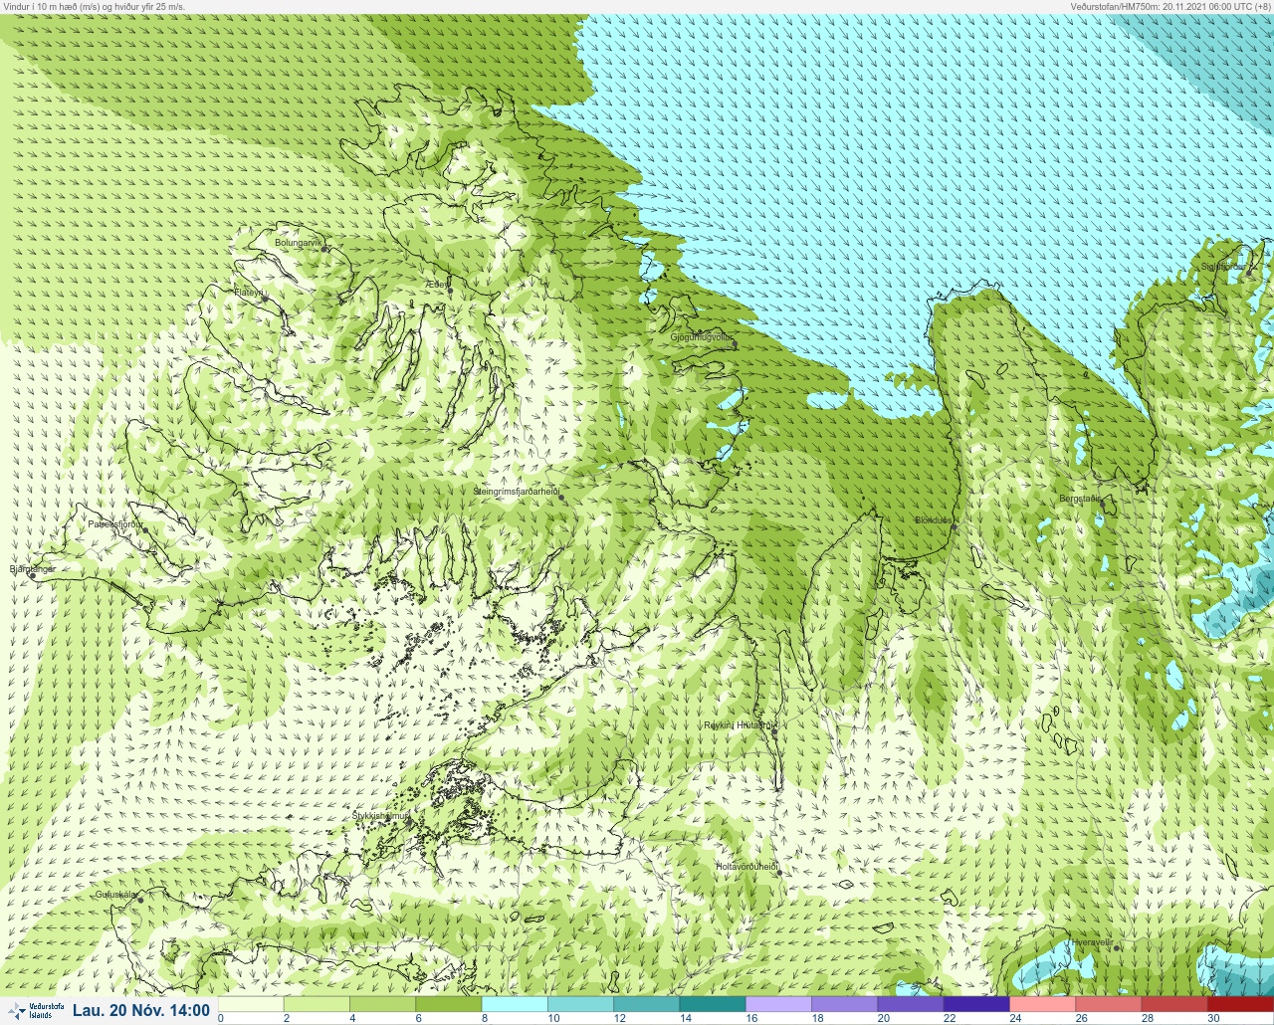This screenshot has width=1274, height=1025.
Task: Click the 18–20 m/s medium purple legend swatch
Action: (844, 1004)
